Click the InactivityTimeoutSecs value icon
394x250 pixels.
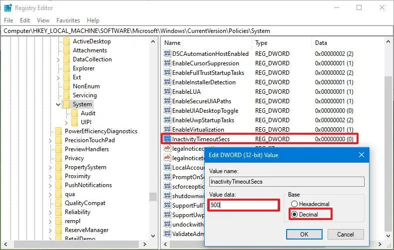pyautogui.click(x=167, y=139)
